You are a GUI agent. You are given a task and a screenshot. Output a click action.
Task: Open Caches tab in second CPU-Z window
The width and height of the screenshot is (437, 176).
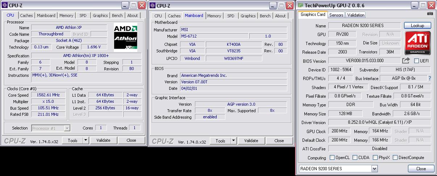pos(174,16)
